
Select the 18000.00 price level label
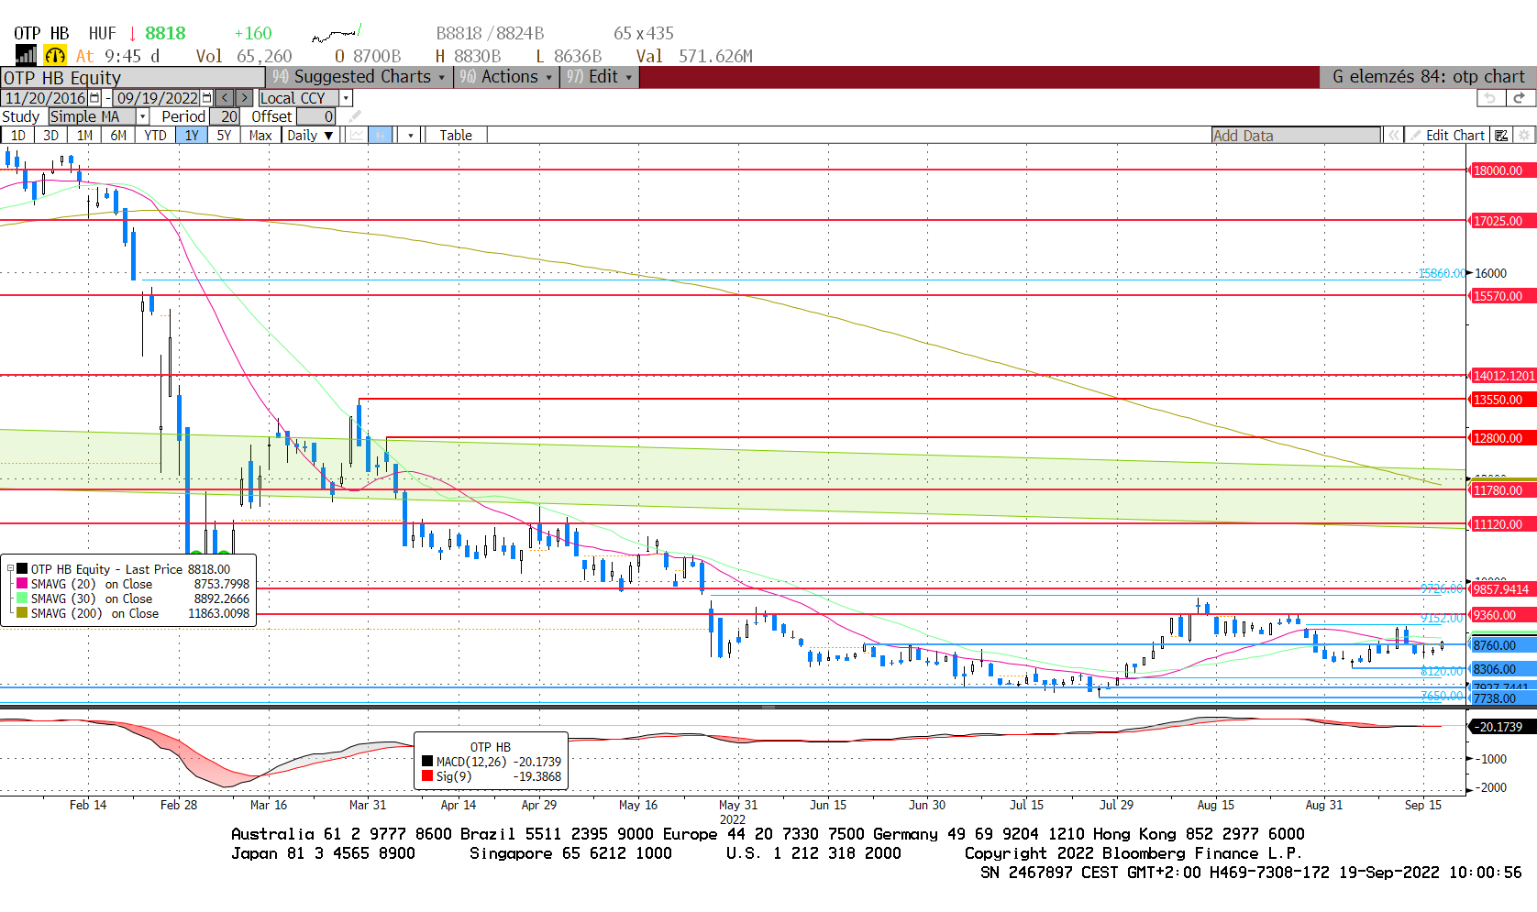tap(1503, 170)
